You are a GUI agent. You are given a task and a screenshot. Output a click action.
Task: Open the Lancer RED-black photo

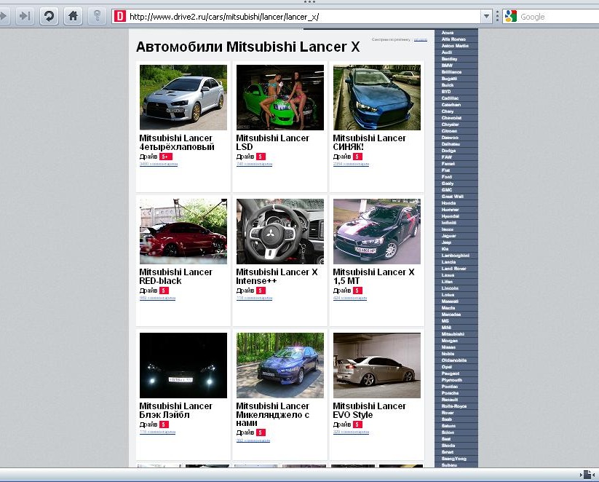pyautogui.click(x=183, y=232)
